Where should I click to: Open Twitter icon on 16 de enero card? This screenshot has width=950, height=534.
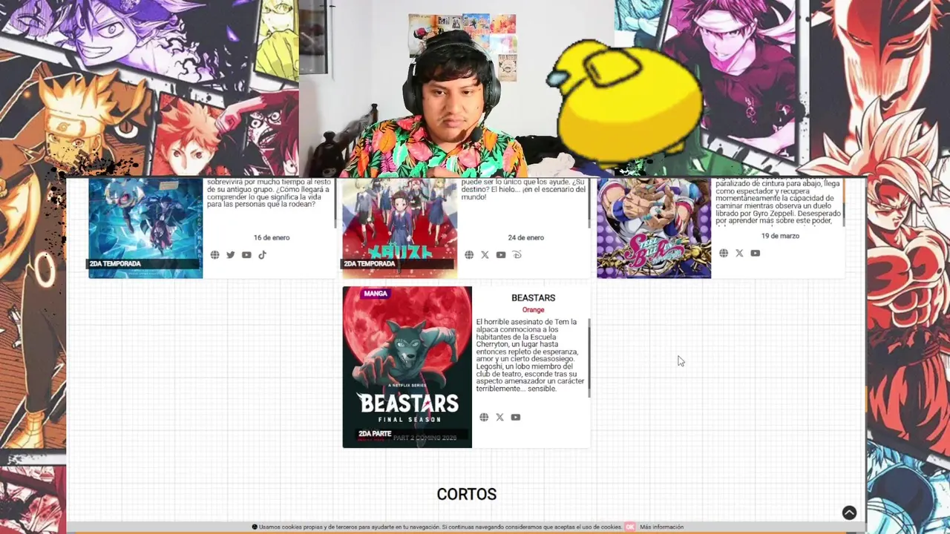tap(230, 255)
